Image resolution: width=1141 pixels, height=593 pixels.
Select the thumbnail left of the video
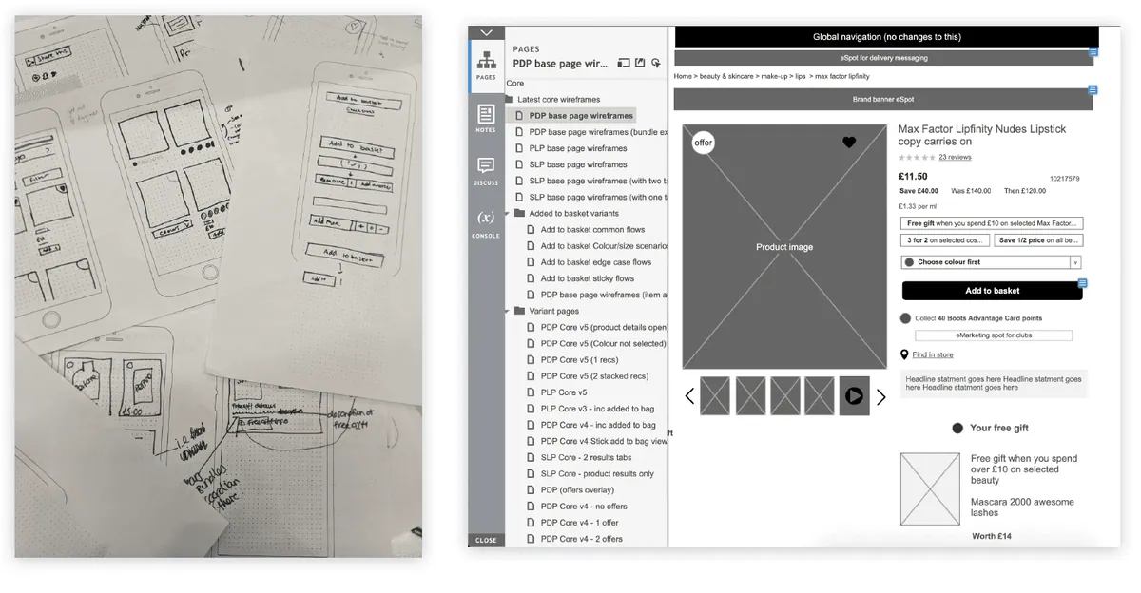(820, 395)
